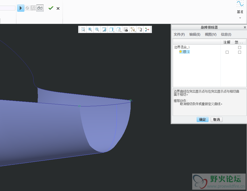
Task: Click the input field in the dashboard
Action: (x=8, y=8)
